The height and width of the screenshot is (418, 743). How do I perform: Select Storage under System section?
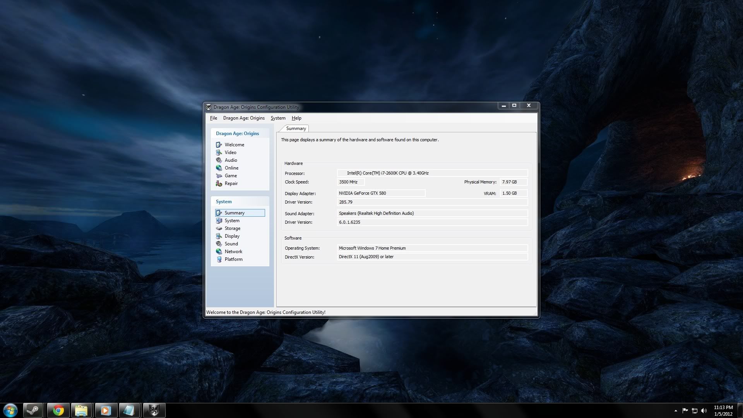232,228
